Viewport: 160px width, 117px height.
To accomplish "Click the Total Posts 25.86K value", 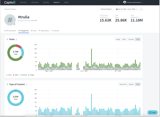I will [x=121, y=20].
